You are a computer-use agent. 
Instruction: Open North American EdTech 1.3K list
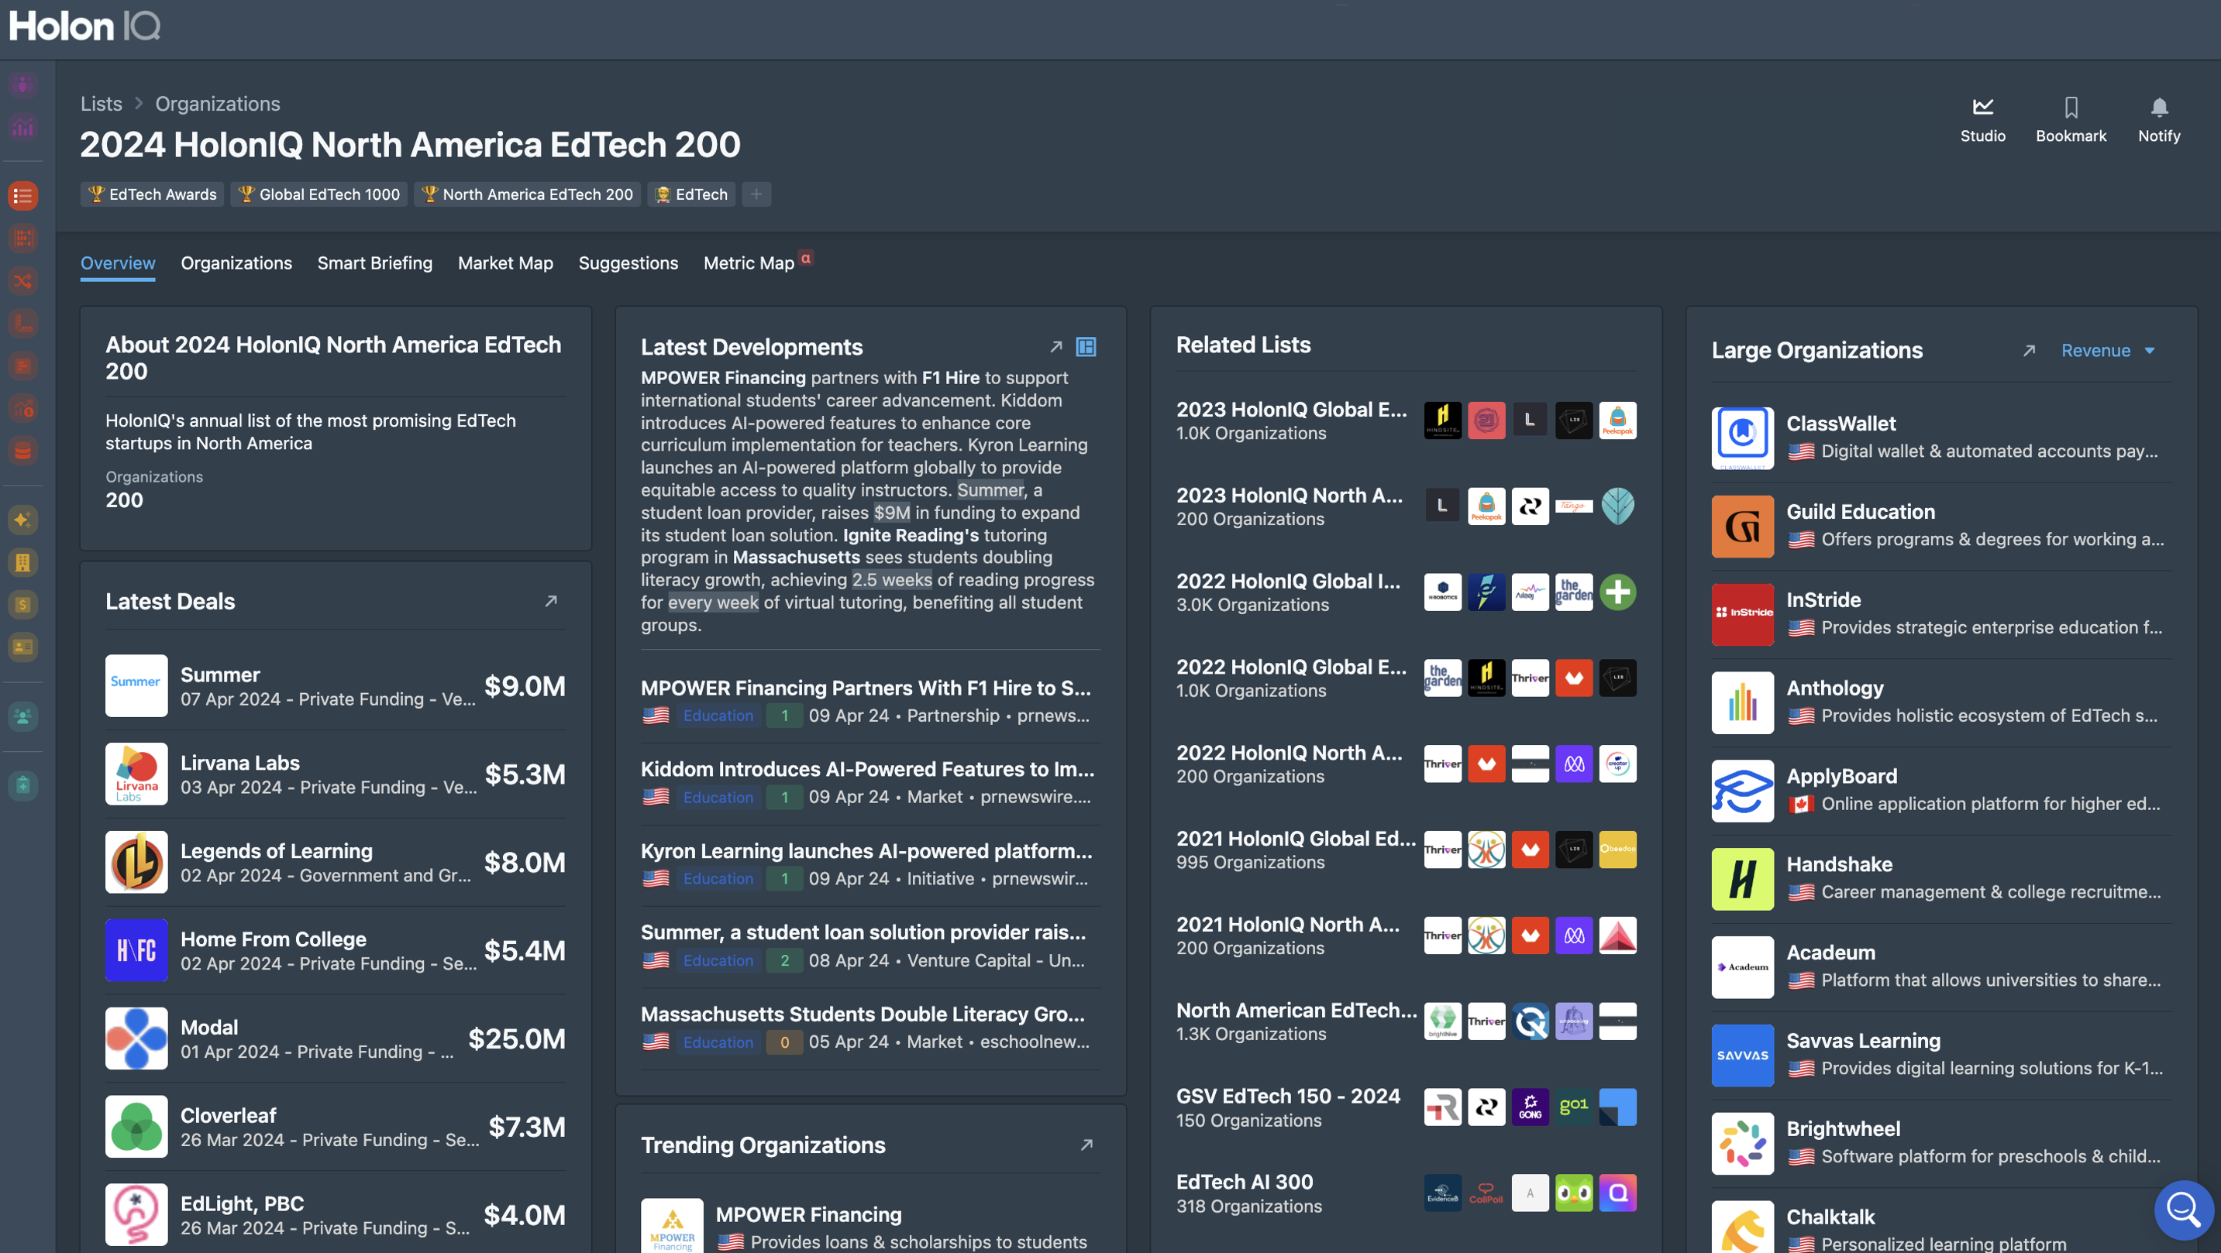(x=1406, y=1021)
